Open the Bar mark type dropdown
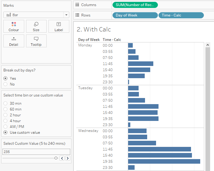214x171 pixels. tap(36, 15)
